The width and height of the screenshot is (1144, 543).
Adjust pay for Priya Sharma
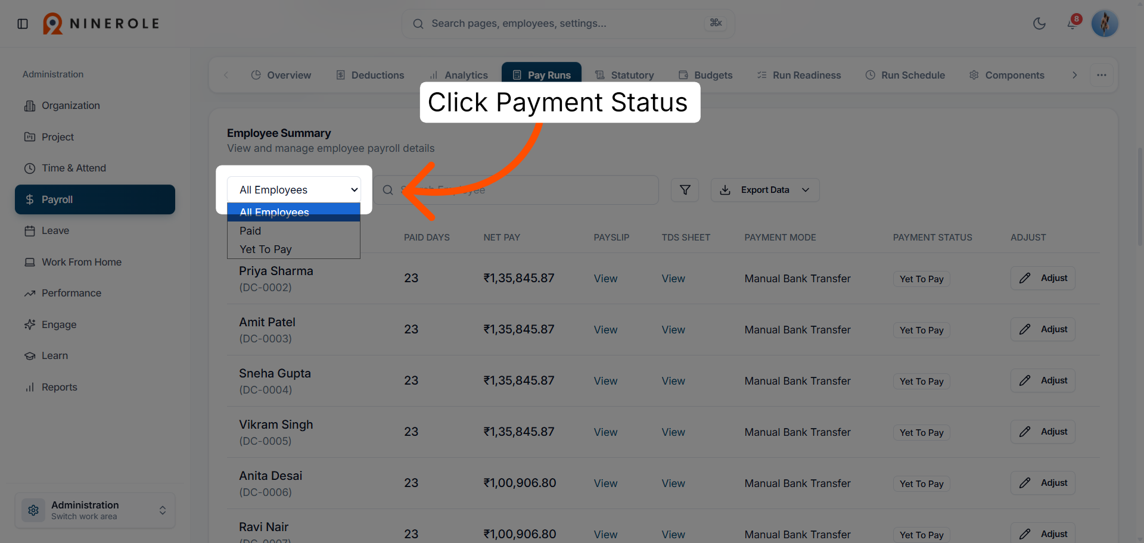[x=1043, y=278]
